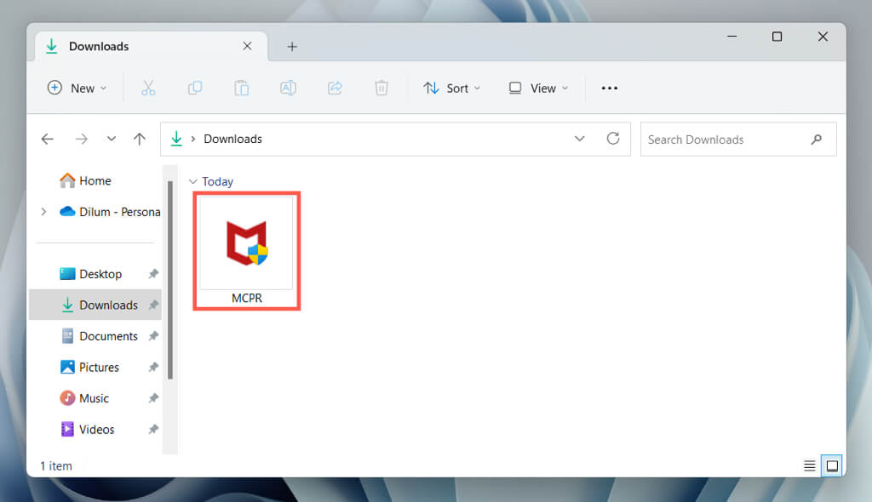Go back with the left arrow

click(x=48, y=139)
